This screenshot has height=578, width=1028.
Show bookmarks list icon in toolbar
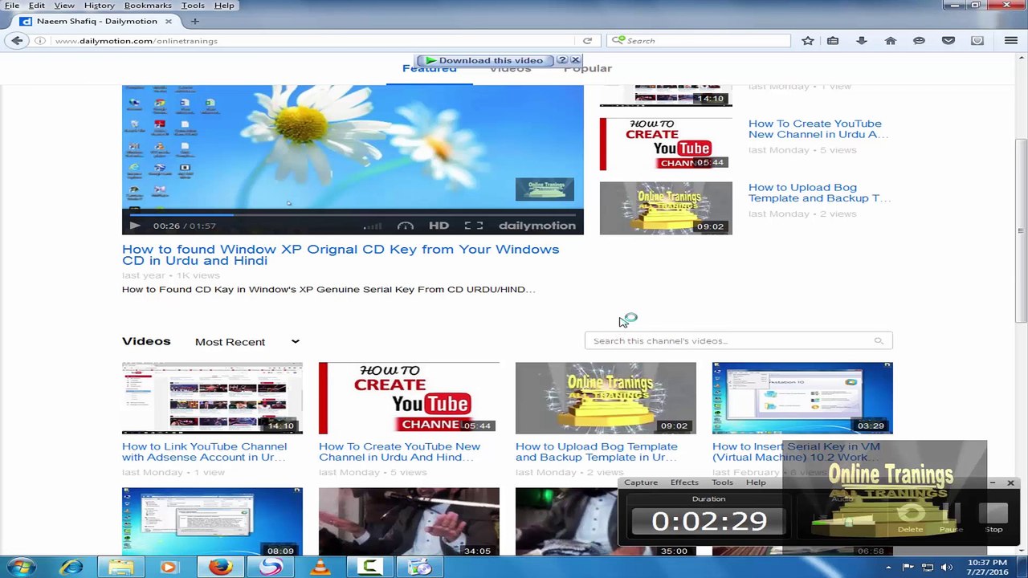pyautogui.click(x=833, y=40)
